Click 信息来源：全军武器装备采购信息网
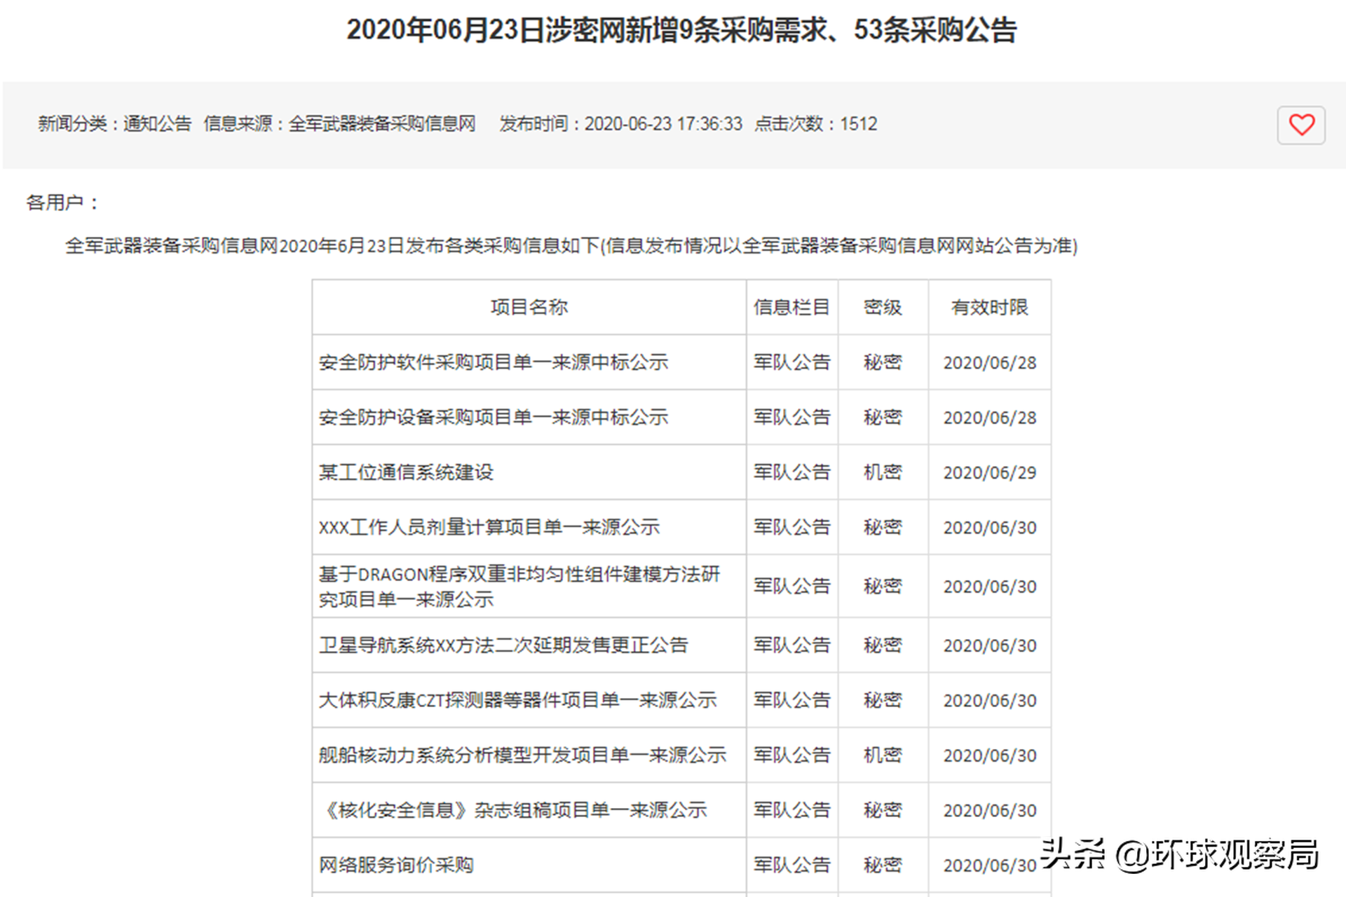Image resolution: width=1346 pixels, height=897 pixels. point(339,124)
